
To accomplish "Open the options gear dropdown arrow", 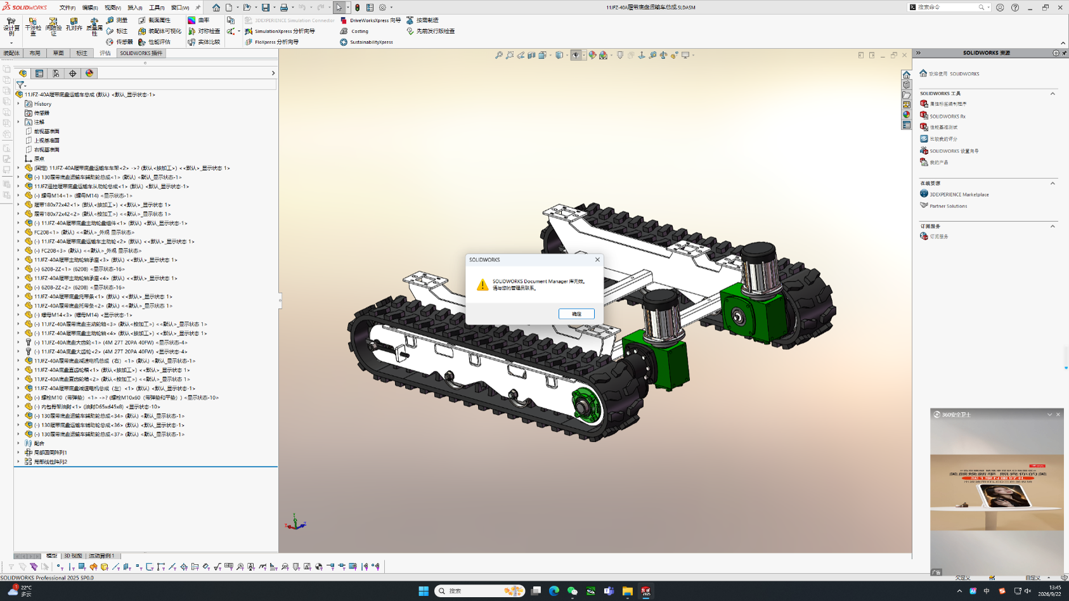I will pos(391,8).
